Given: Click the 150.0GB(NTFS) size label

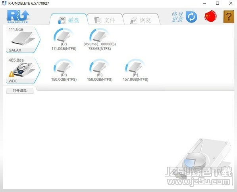Looking at the screenshot, I should click(64, 80).
